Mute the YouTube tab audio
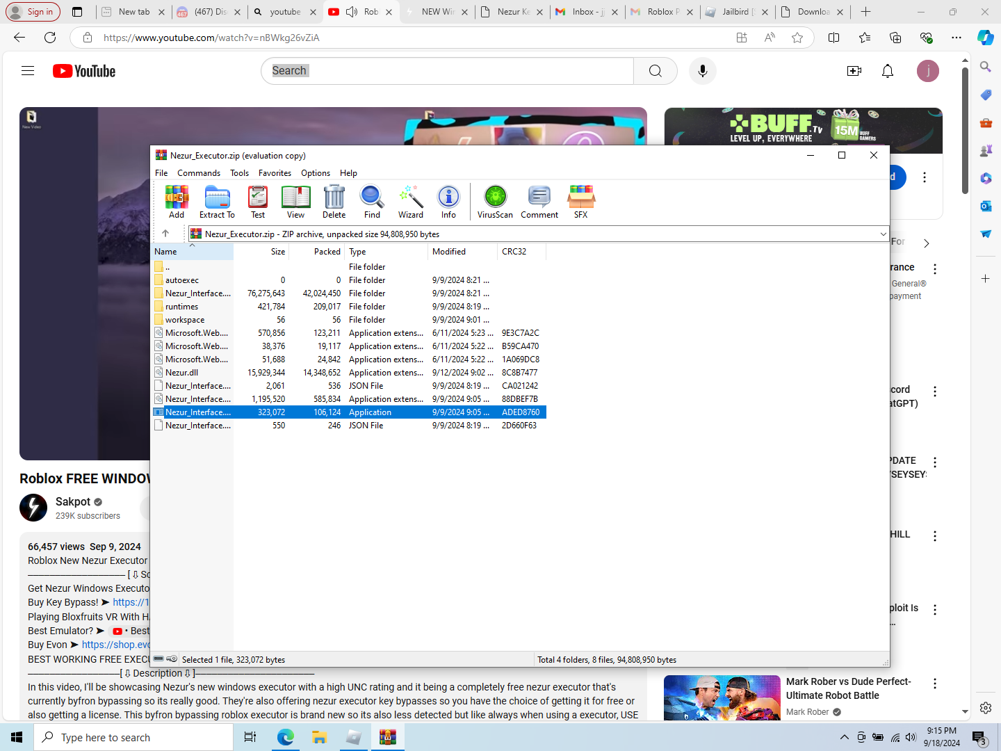1001x751 pixels. pos(352,12)
